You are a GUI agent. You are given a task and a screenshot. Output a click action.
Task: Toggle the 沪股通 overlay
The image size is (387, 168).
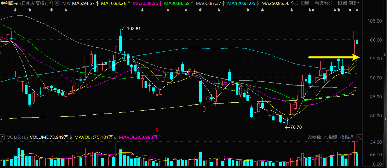(303, 3)
